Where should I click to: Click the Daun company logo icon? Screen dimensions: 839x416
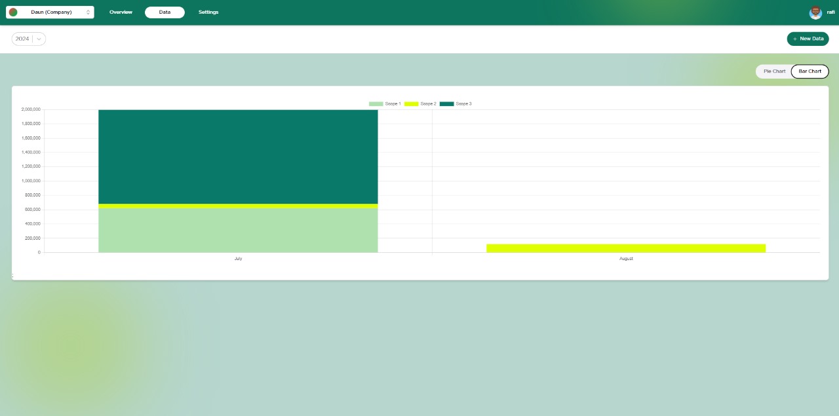[13, 12]
